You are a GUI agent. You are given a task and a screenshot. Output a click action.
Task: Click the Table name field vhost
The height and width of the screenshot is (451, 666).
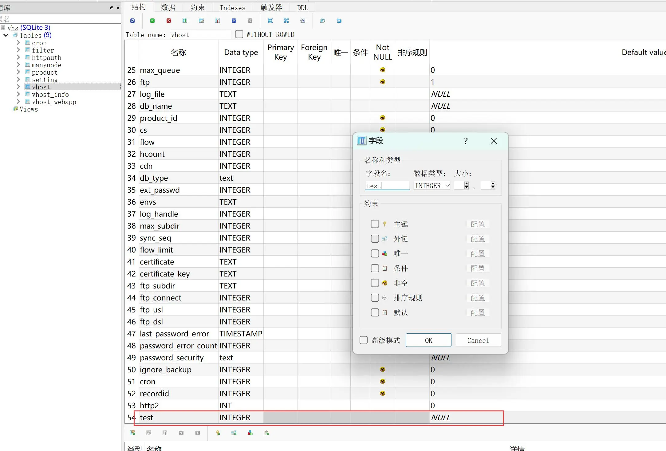pyautogui.click(x=200, y=34)
